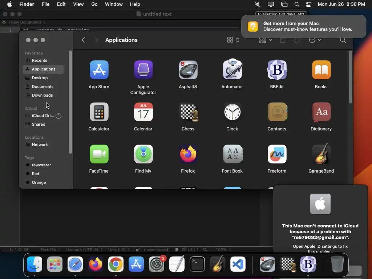Go back in Finder navigation
This screenshot has height=279, width=372.
coord(83,40)
